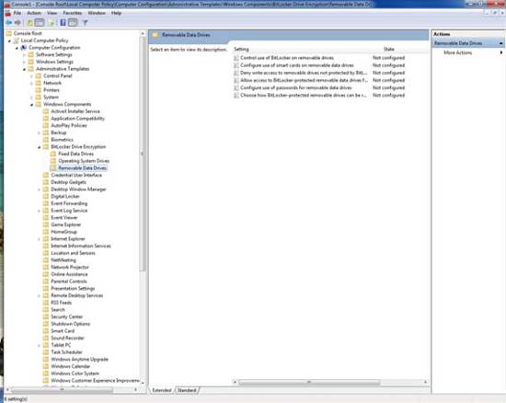Click the Export List toolbar icon
Screen dimensions: 506x403
click(x=51, y=23)
